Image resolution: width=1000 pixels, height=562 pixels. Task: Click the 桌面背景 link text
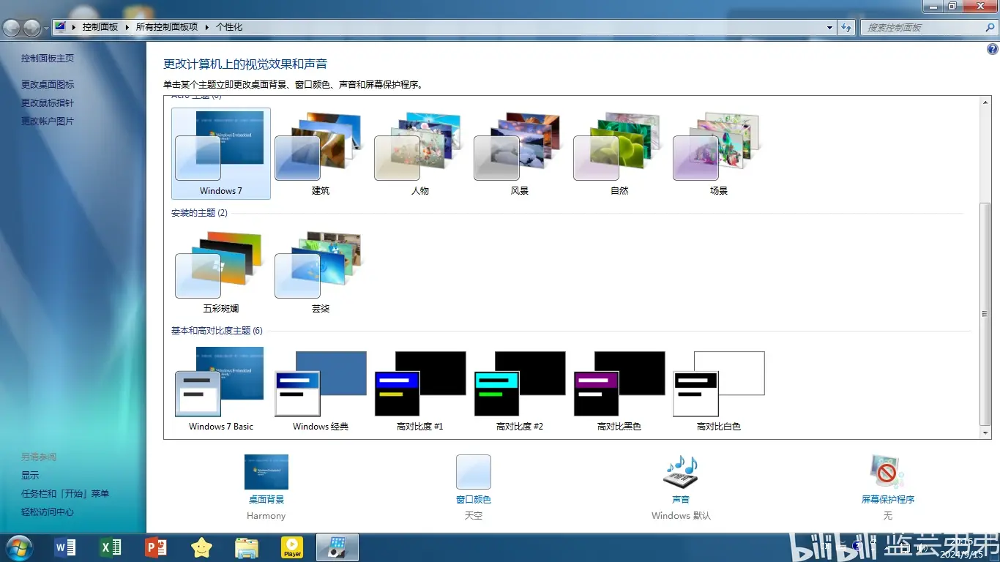click(x=266, y=500)
